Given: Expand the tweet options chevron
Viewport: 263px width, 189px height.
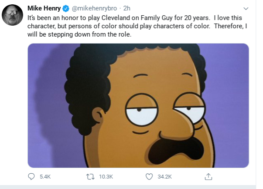Looking at the screenshot, I should [x=246, y=8].
